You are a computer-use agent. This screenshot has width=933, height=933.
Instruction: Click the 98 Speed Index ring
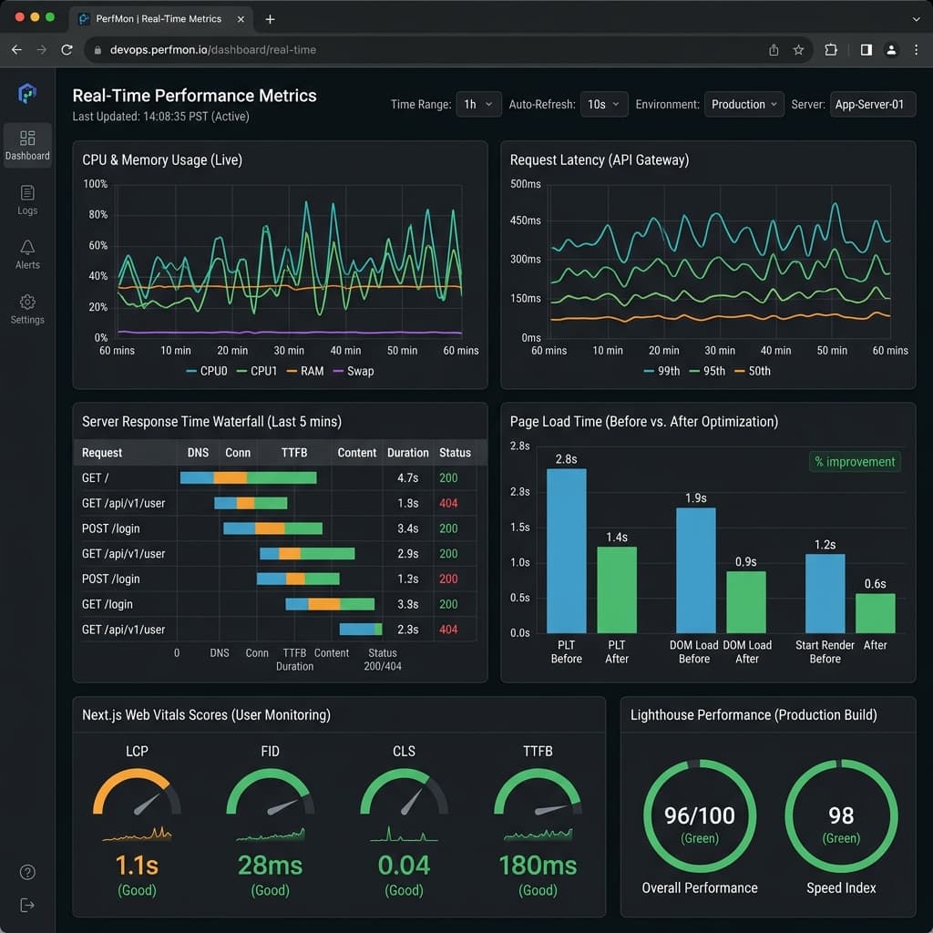pyautogui.click(x=841, y=815)
